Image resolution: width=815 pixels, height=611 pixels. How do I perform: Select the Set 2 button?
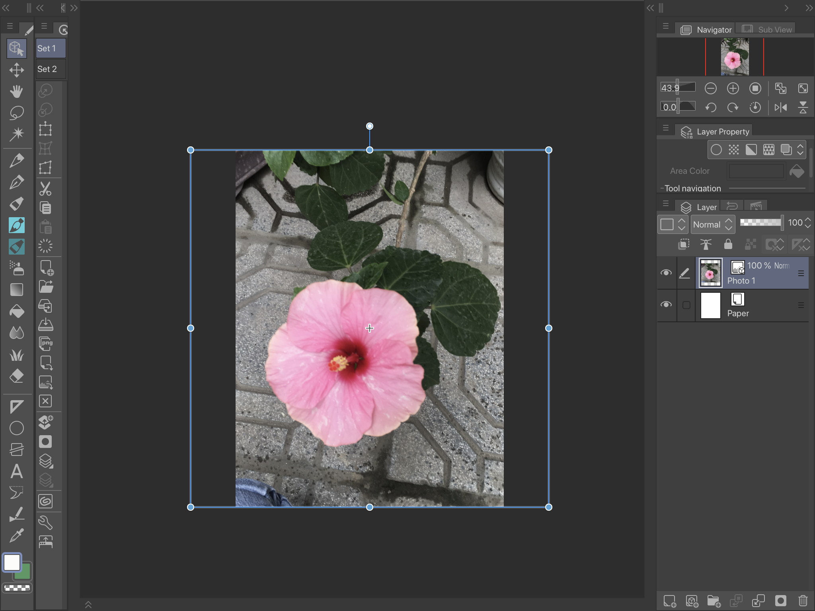coord(50,69)
